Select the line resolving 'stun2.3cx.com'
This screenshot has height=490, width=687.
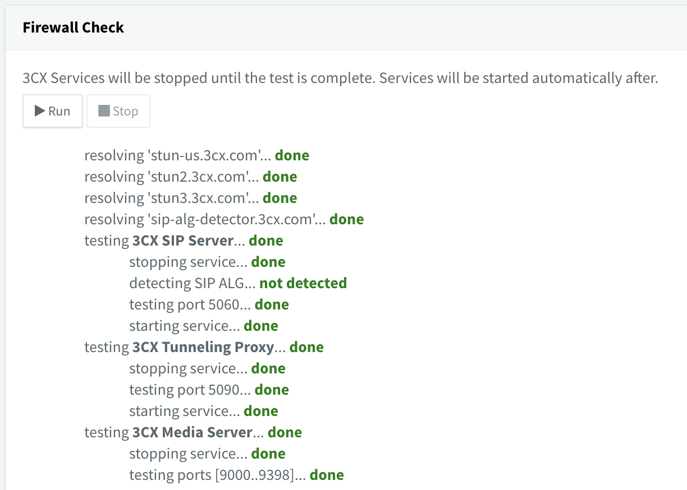pos(191,177)
